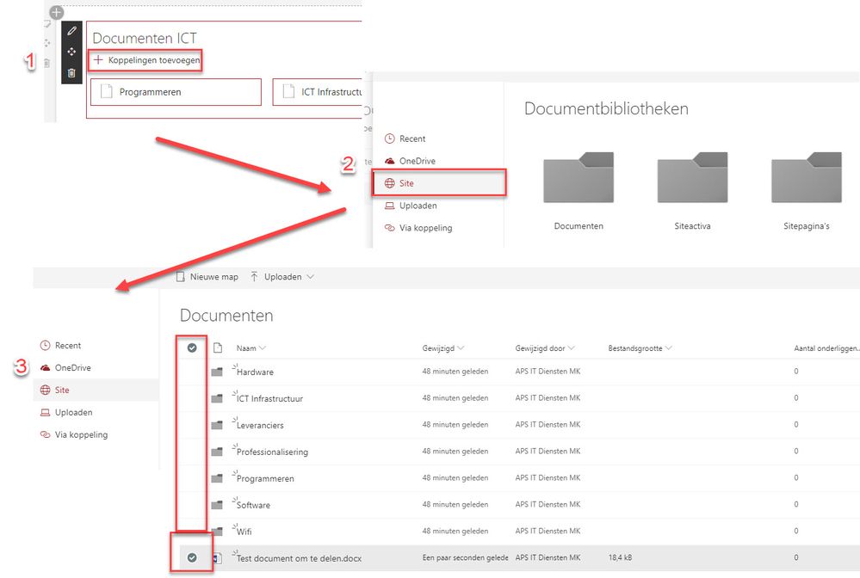This screenshot has width=860, height=578.
Task: Click the Programmeren folder icon in list
Action: (x=217, y=478)
